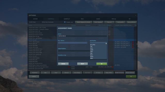Click the Add button in the bottom bar

click(45, 73)
